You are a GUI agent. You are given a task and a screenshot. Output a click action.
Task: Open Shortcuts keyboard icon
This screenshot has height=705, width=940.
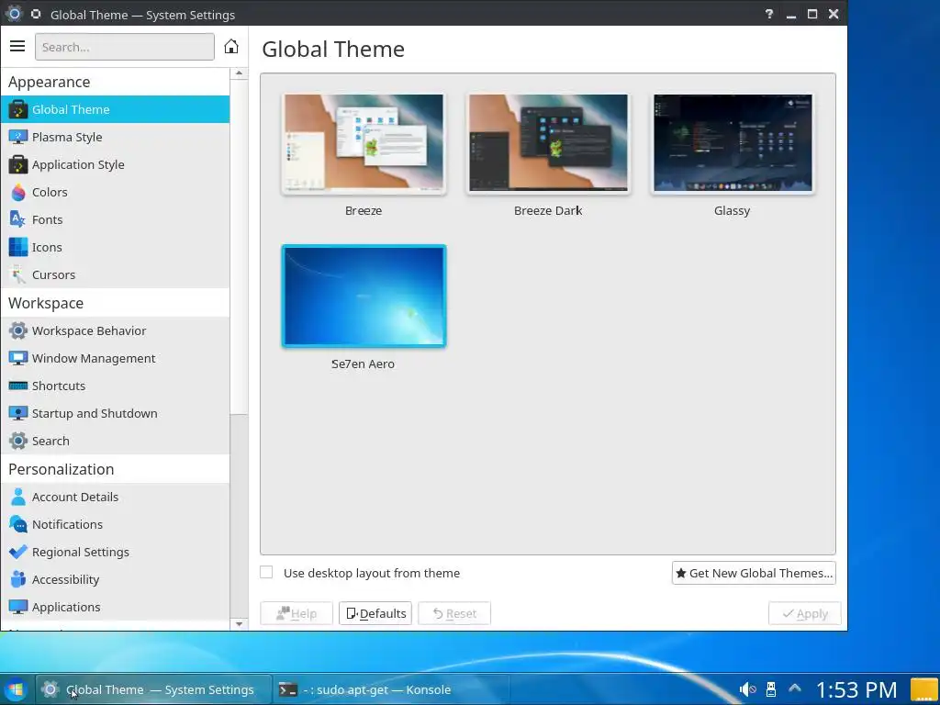pyautogui.click(x=18, y=386)
